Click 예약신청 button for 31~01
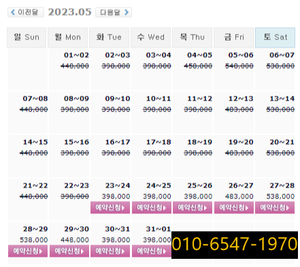This screenshot has height=267, width=300. click(152, 251)
